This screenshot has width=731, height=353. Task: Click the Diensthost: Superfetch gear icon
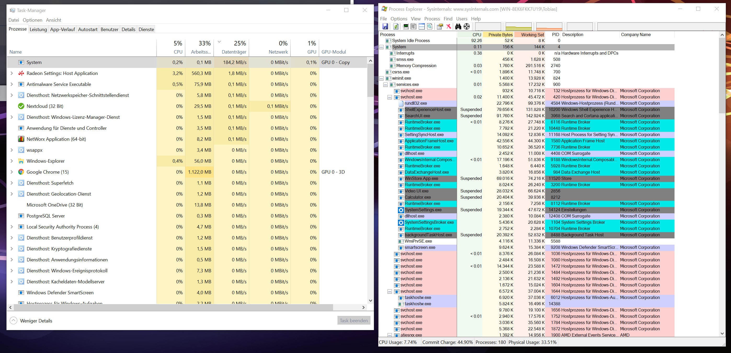pos(21,183)
